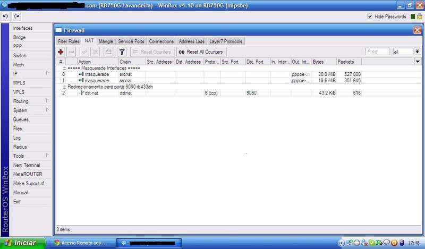Sort by the Chain column header
Viewport: 425px width, 249px height.
point(132,62)
